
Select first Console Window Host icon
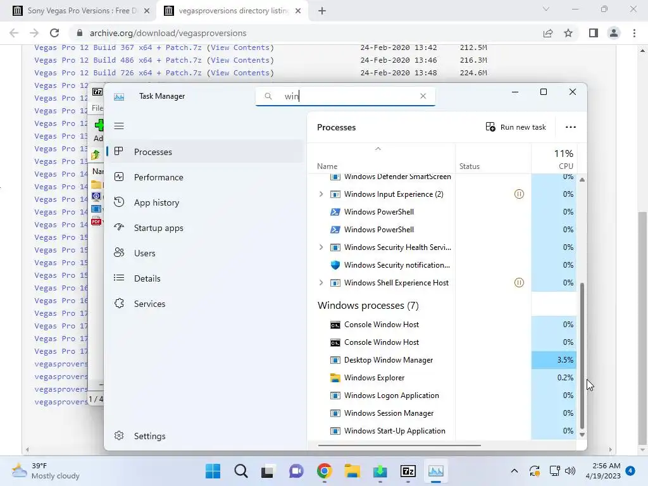point(335,325)
